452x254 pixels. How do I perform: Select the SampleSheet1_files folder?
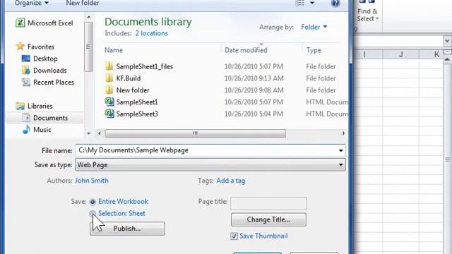pyautogui.click(x=144, y=66)
